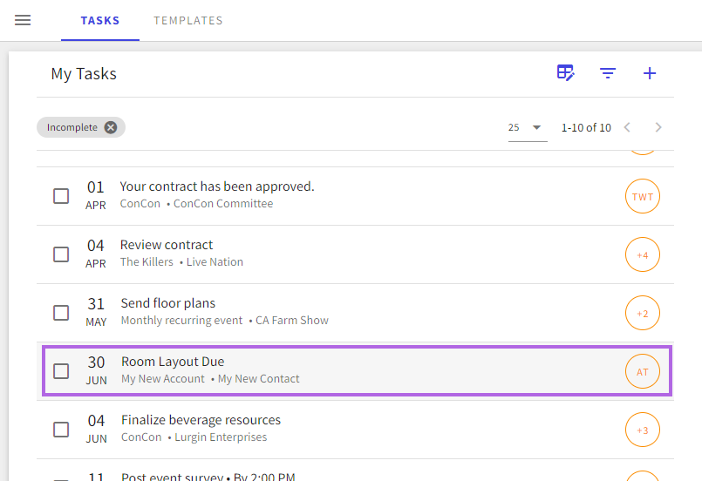Viewport: 702px width, 481px height.
Task: Go to the next page of tasks
Action: pos(658,127)
